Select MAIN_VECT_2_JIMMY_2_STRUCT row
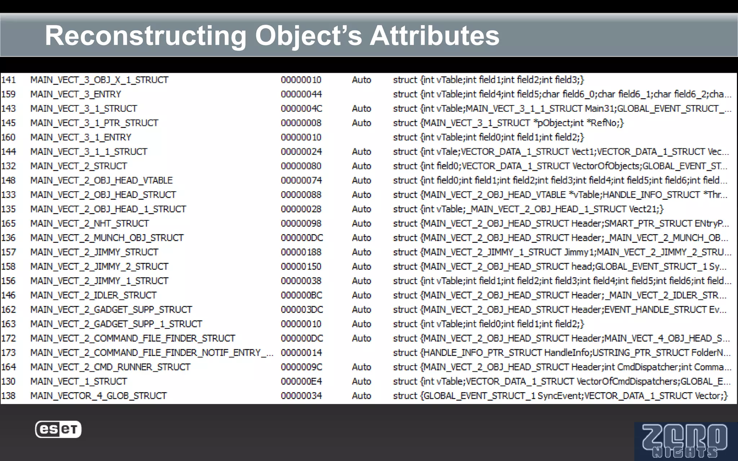738x461 pixels. click(x=368, y=267)
